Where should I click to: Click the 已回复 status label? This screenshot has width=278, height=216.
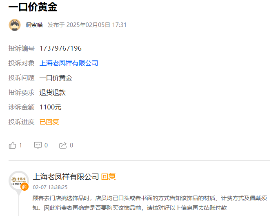coord(49,122)
